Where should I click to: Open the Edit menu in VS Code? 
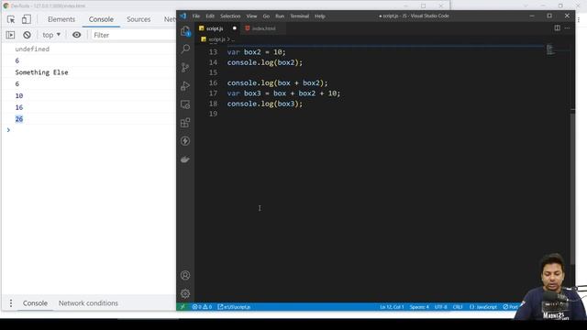210,16
